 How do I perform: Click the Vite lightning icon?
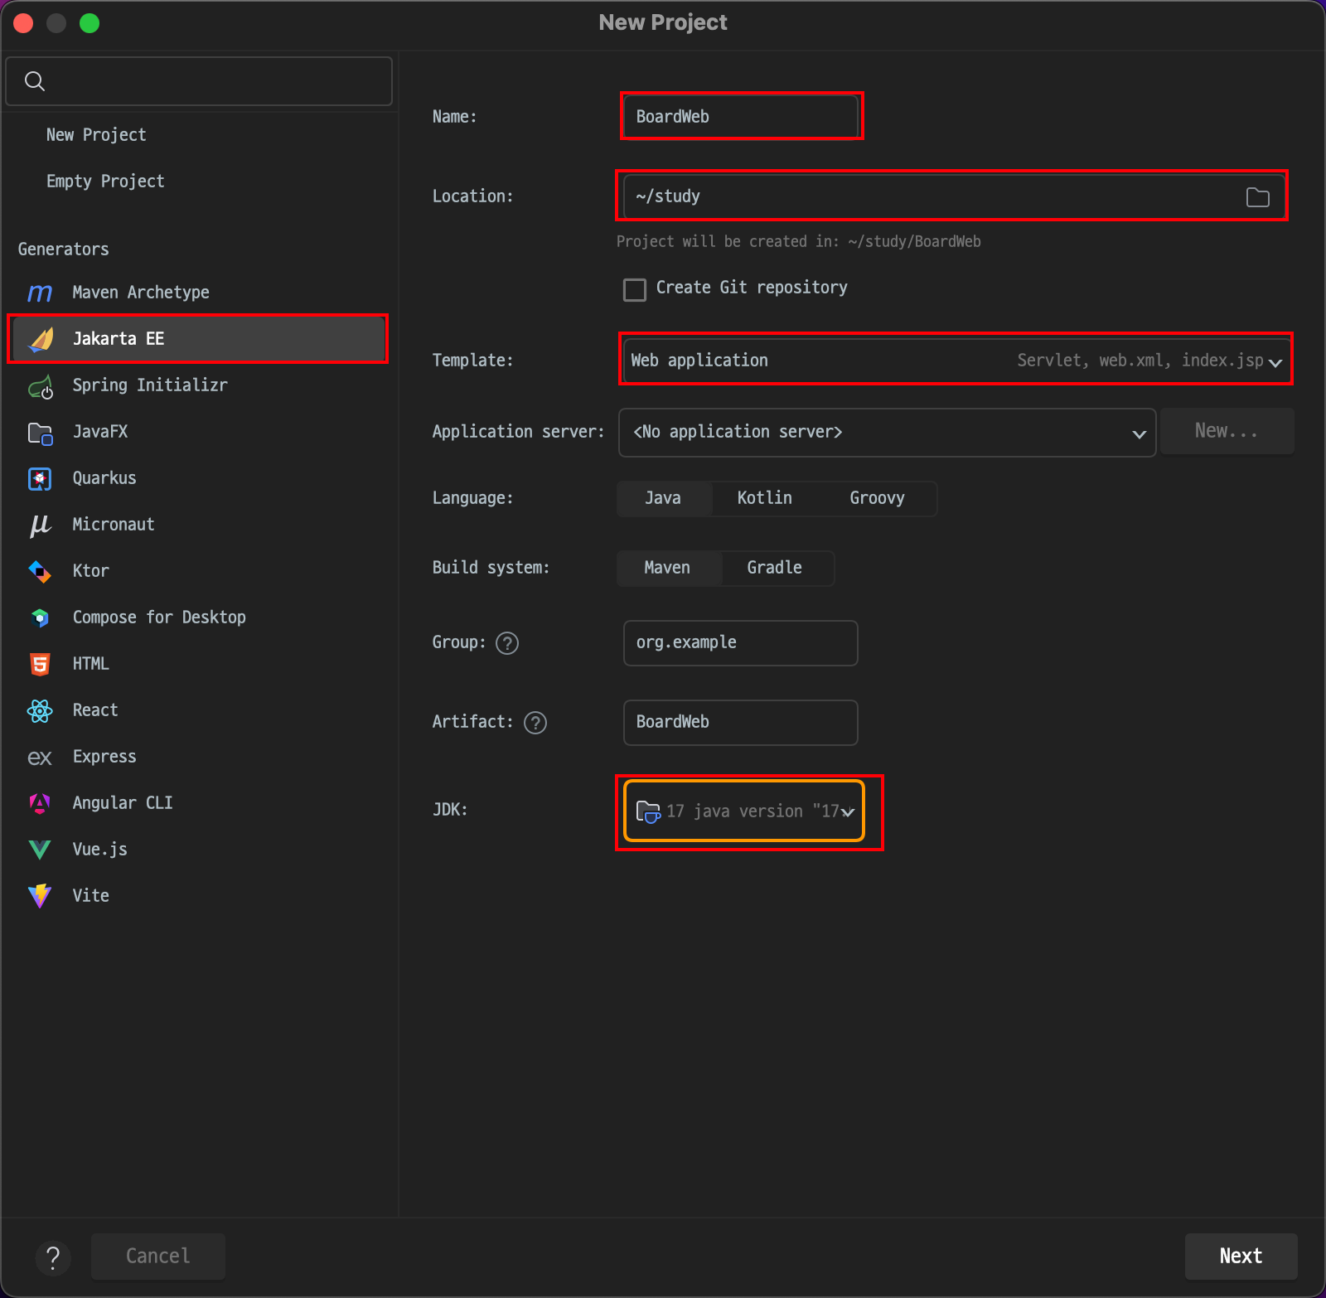click(x=40, y=896)
